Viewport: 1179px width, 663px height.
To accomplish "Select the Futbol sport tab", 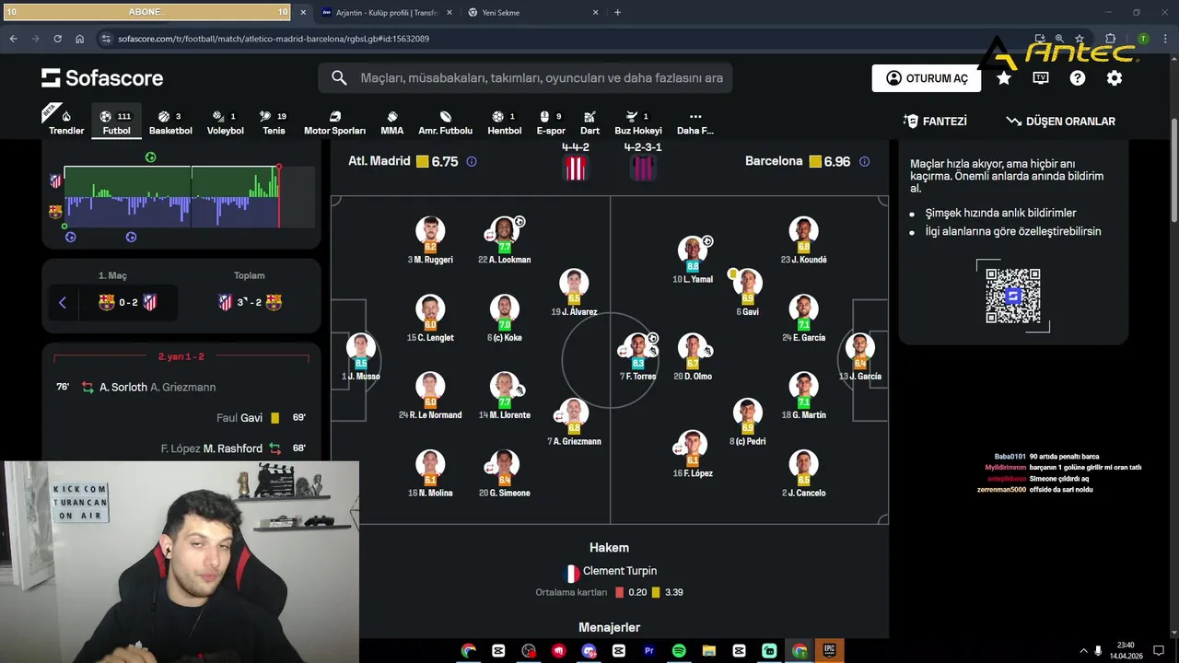I will pyautogui.click(x=116, y=122).
